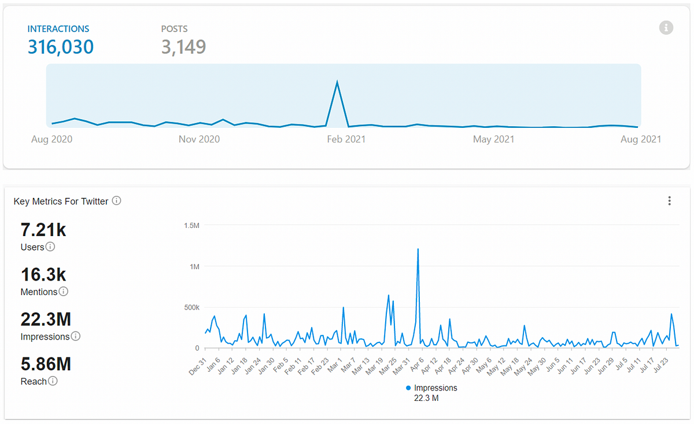The image size is (694, 424).
Task: Click the 316,030 interactions total
Action: click(61, 47)
